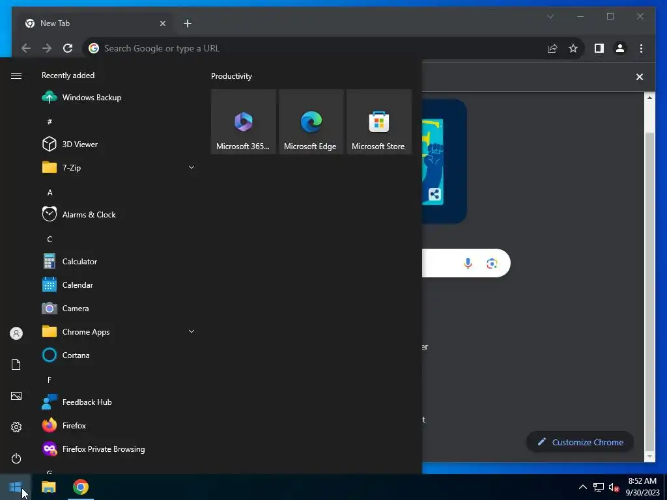The height and width of the screenshot is (500, 667).
Task: Click share icon on the Google doodle
Action: pyautogui.click(x=434, y=195)
